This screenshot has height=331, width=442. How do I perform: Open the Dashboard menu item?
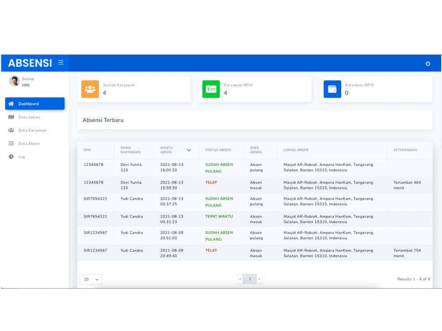[34, 104]
